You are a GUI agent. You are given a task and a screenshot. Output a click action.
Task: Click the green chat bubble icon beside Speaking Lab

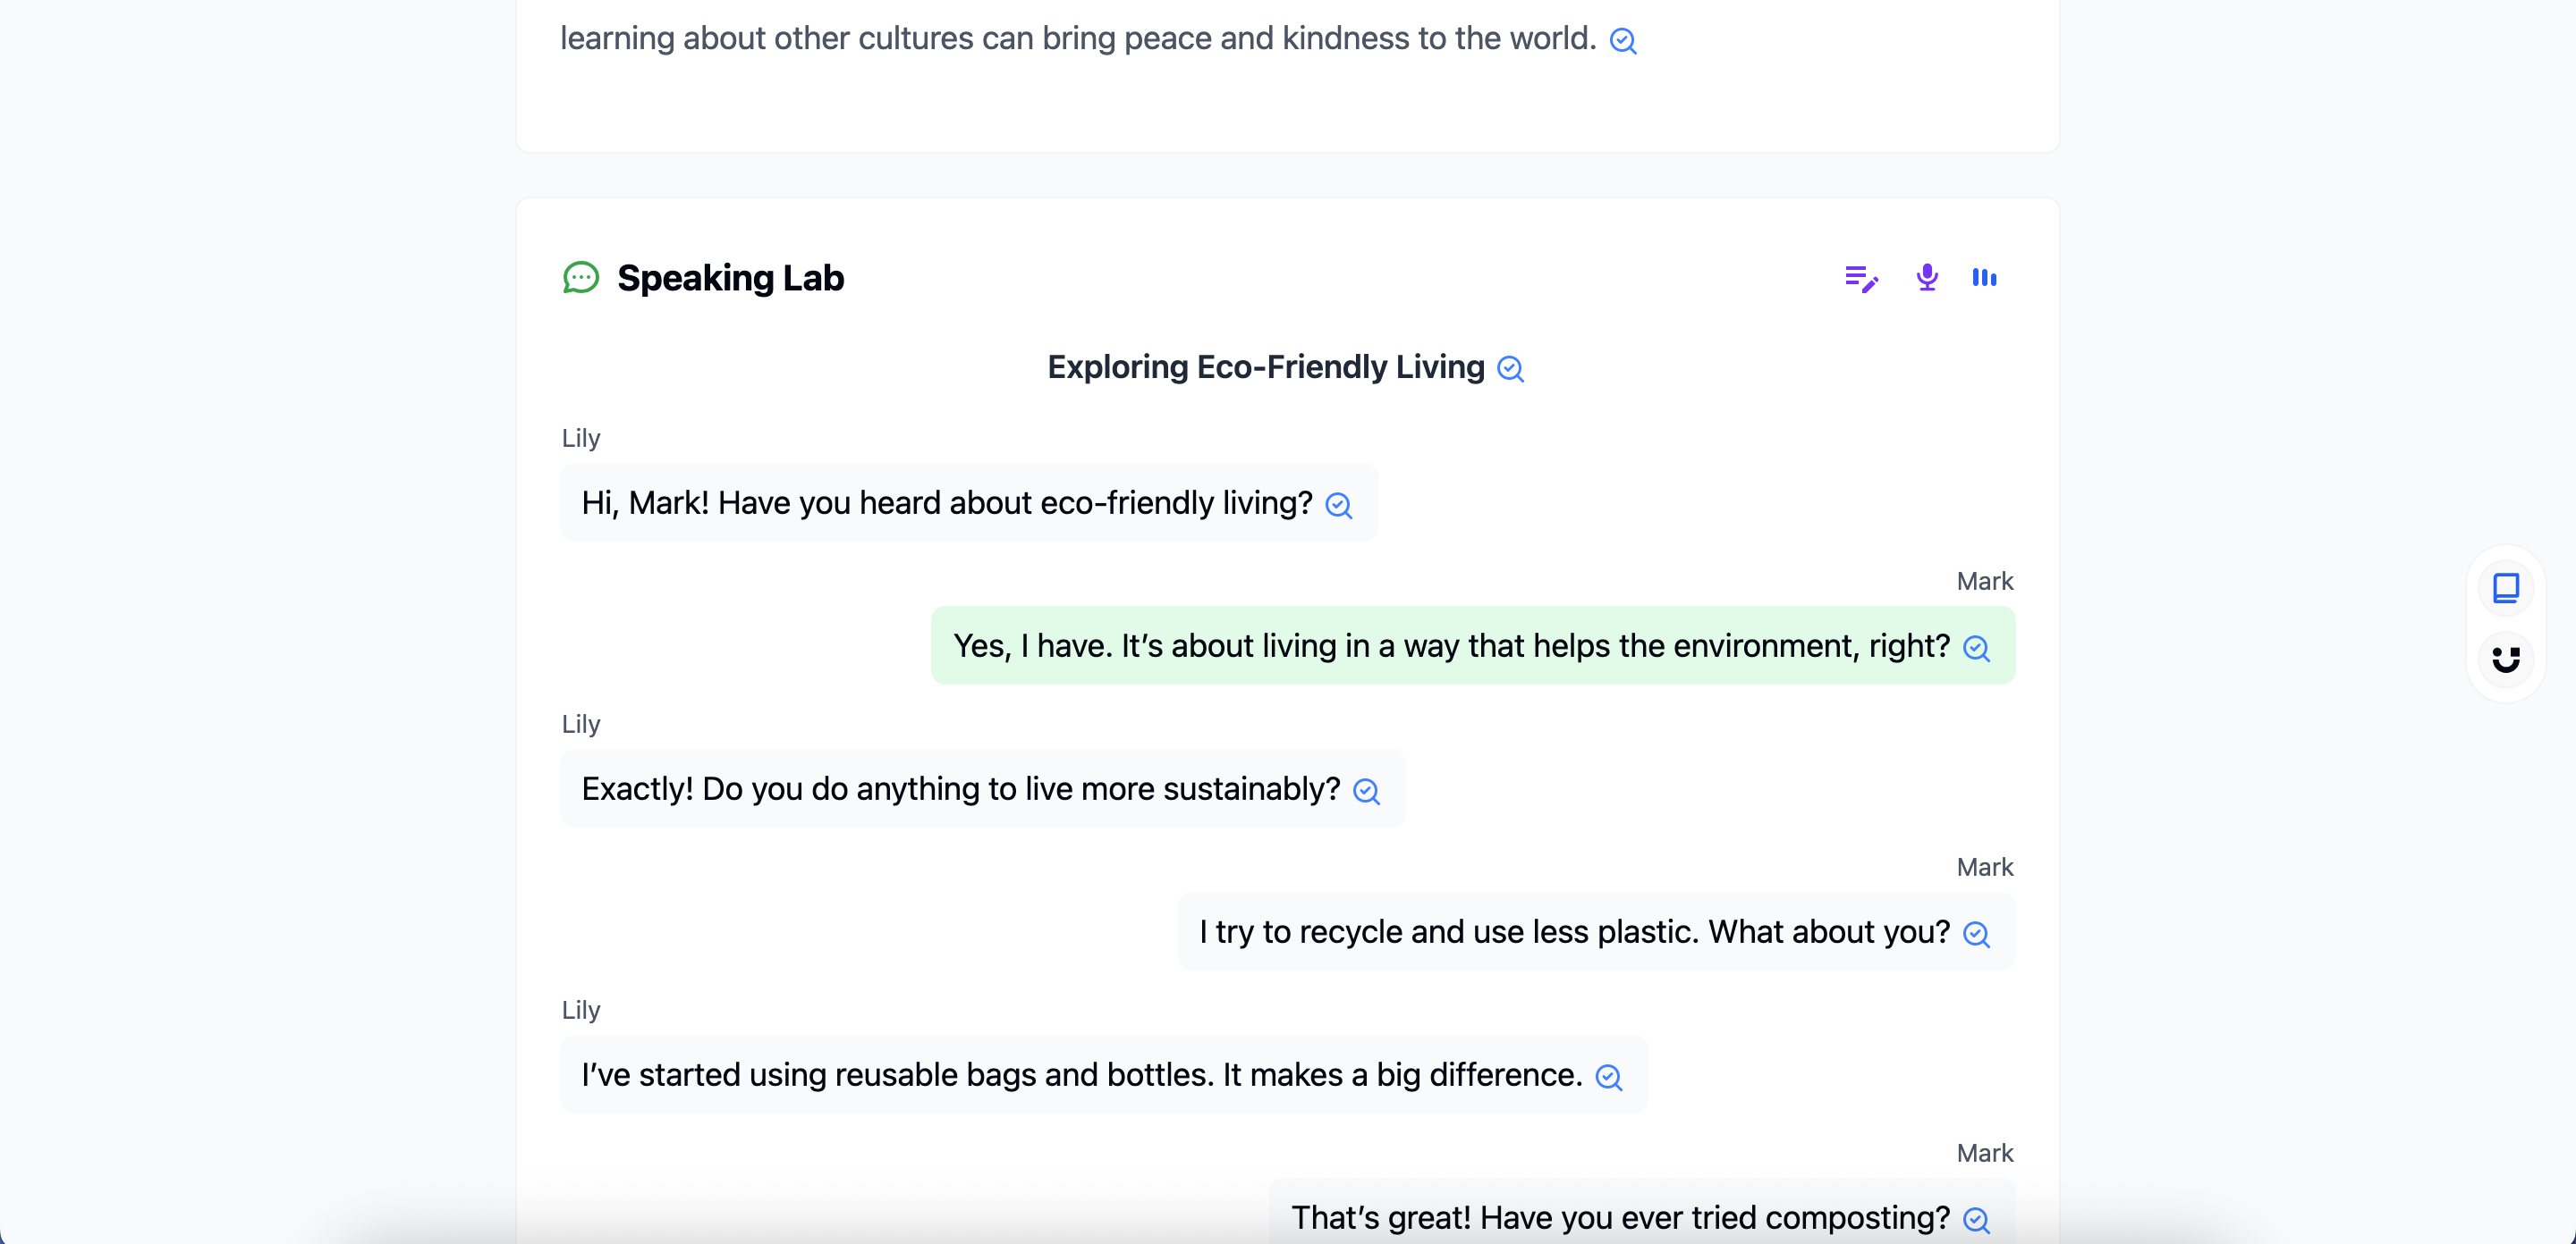[581, 278]
